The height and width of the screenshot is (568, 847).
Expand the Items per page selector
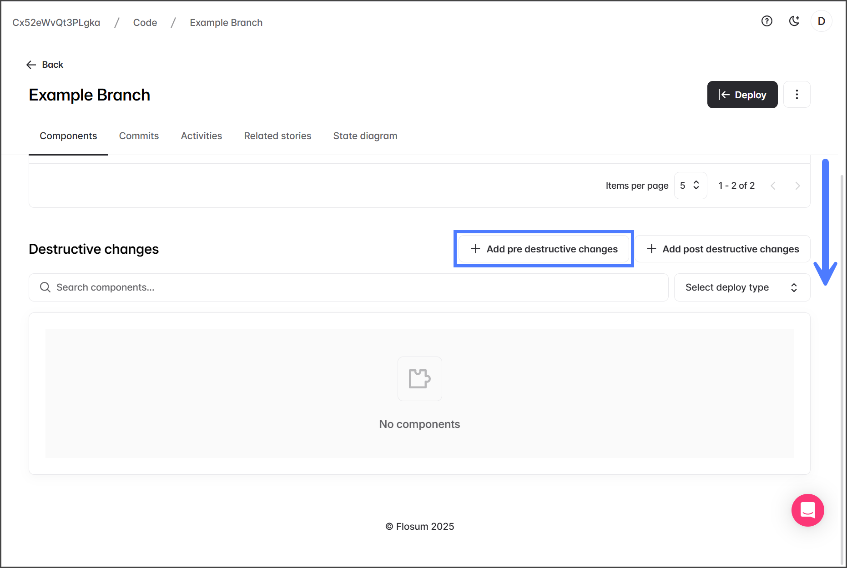(x=690, y=186)
